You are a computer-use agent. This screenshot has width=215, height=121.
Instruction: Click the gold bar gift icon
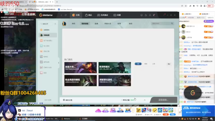(x=155, y=110)
